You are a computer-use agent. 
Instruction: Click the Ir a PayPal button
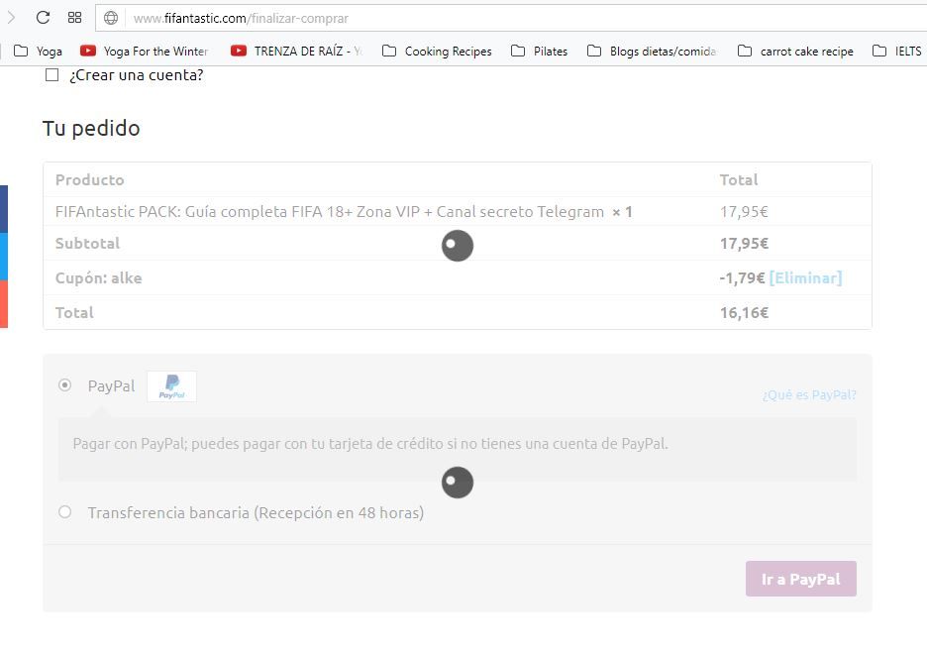click(x=800, y=579)
